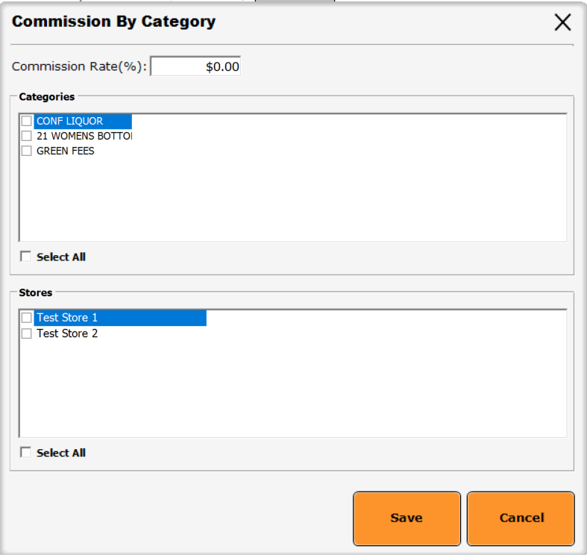Image resolution: width=587 pixels, height=555 pixels.
Task: Tick the checkbox beside Test Store 2
Action: pos(27,333)
